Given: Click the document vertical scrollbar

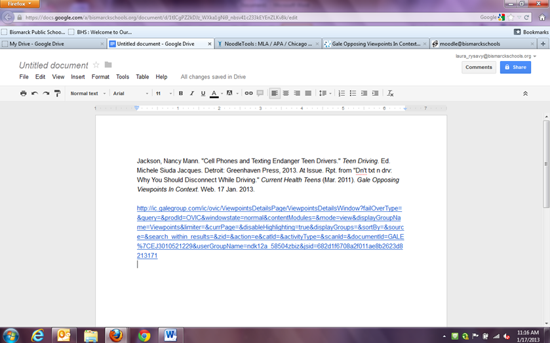Looking at the screenshot, I should click(x=546, y=163).
